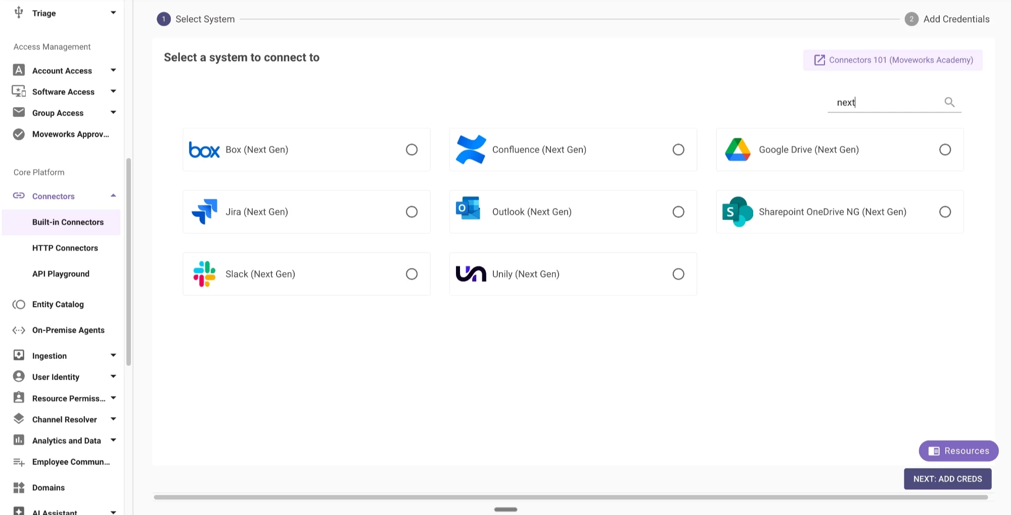Expand the Channel Resolver arrow
Viewport: 1011px width, 515px height.
coord(113,419)
